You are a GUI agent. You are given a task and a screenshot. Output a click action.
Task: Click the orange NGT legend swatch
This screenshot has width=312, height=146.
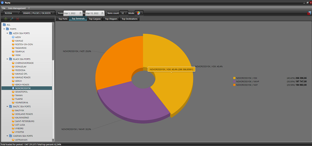234,85
